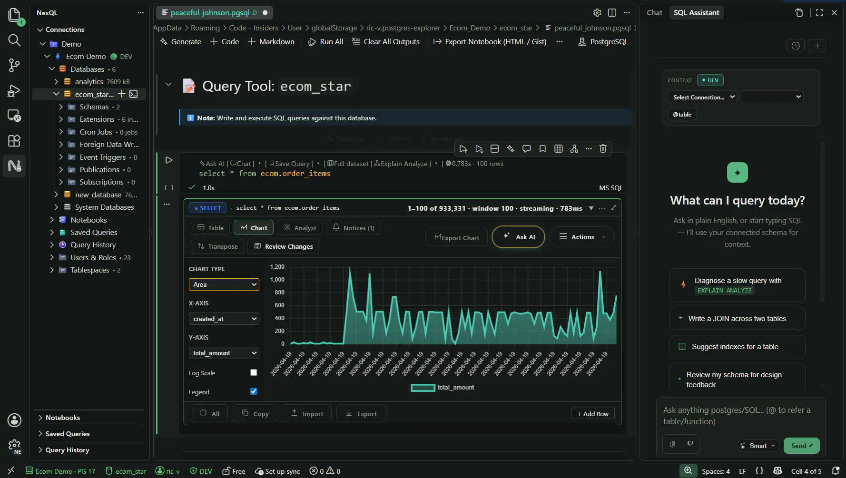The width and height of the screenshot is (846, 478).
Task: Open the Notices (1) tab
Action: tap(354, 228)
